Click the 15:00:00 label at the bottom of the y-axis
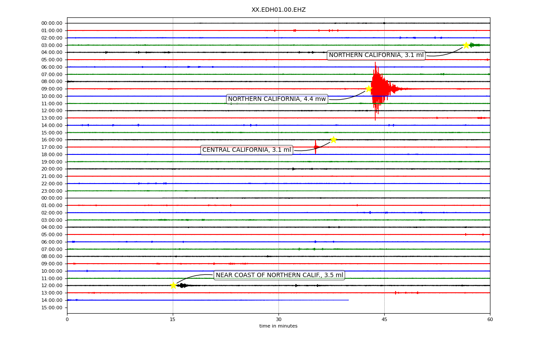 point(52,308)
